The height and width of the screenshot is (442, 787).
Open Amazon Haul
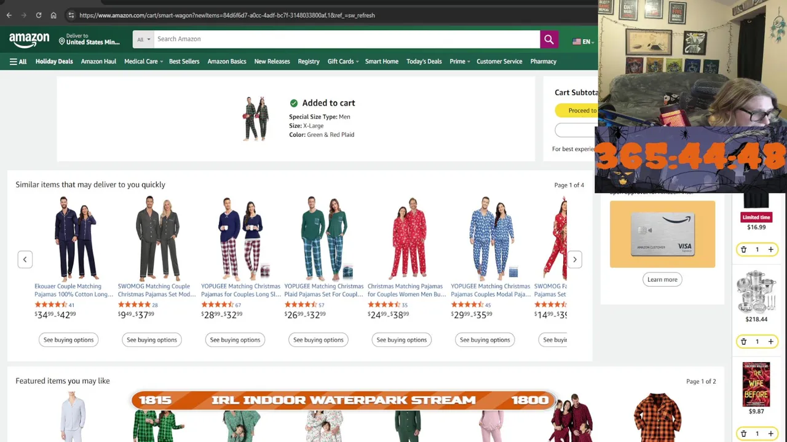point(98,61)
